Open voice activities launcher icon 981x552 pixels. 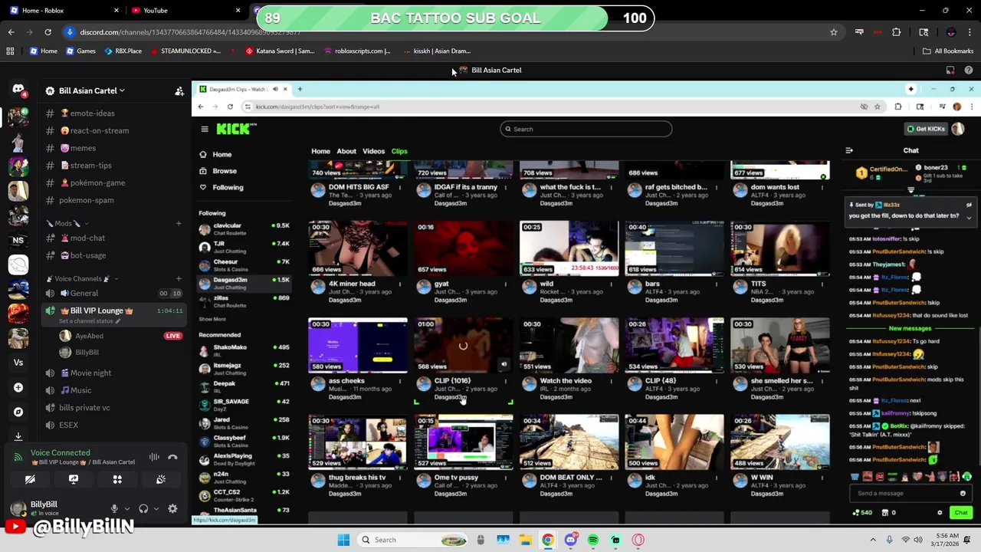[117, 479]
